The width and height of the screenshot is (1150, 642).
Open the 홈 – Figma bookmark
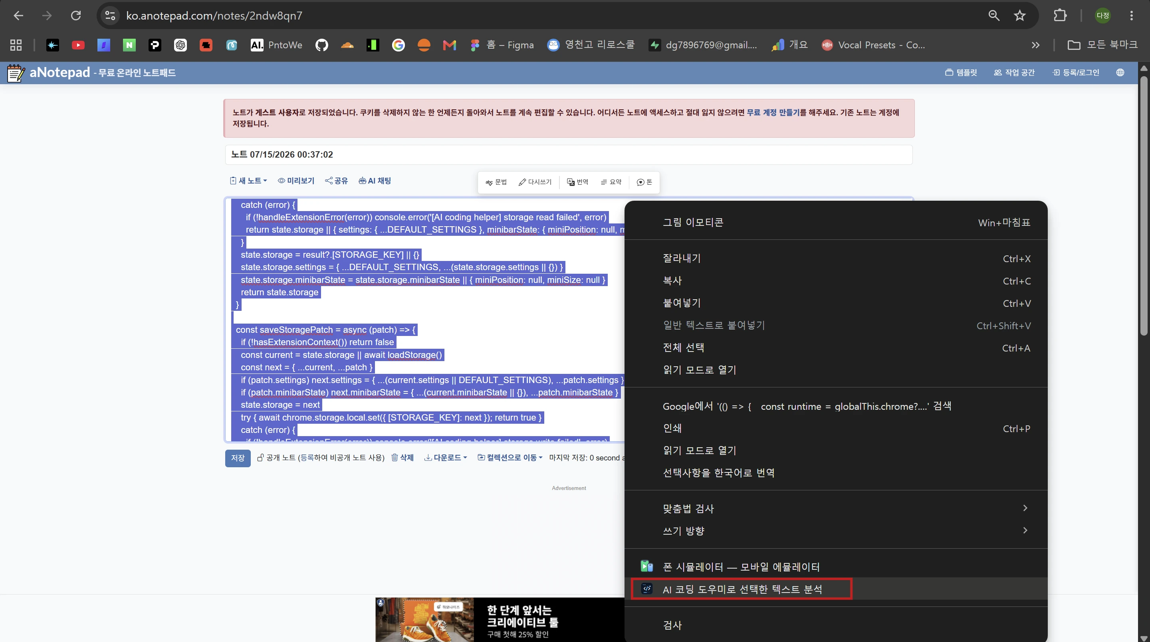[502, 45]
